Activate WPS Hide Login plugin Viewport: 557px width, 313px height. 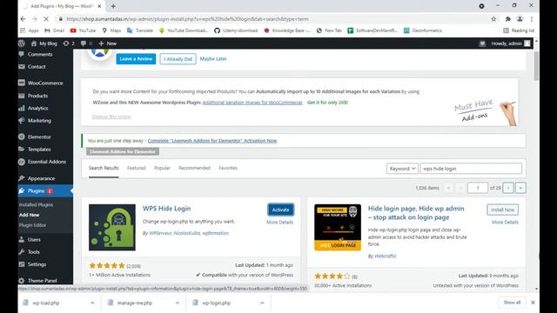coord(280,210)
